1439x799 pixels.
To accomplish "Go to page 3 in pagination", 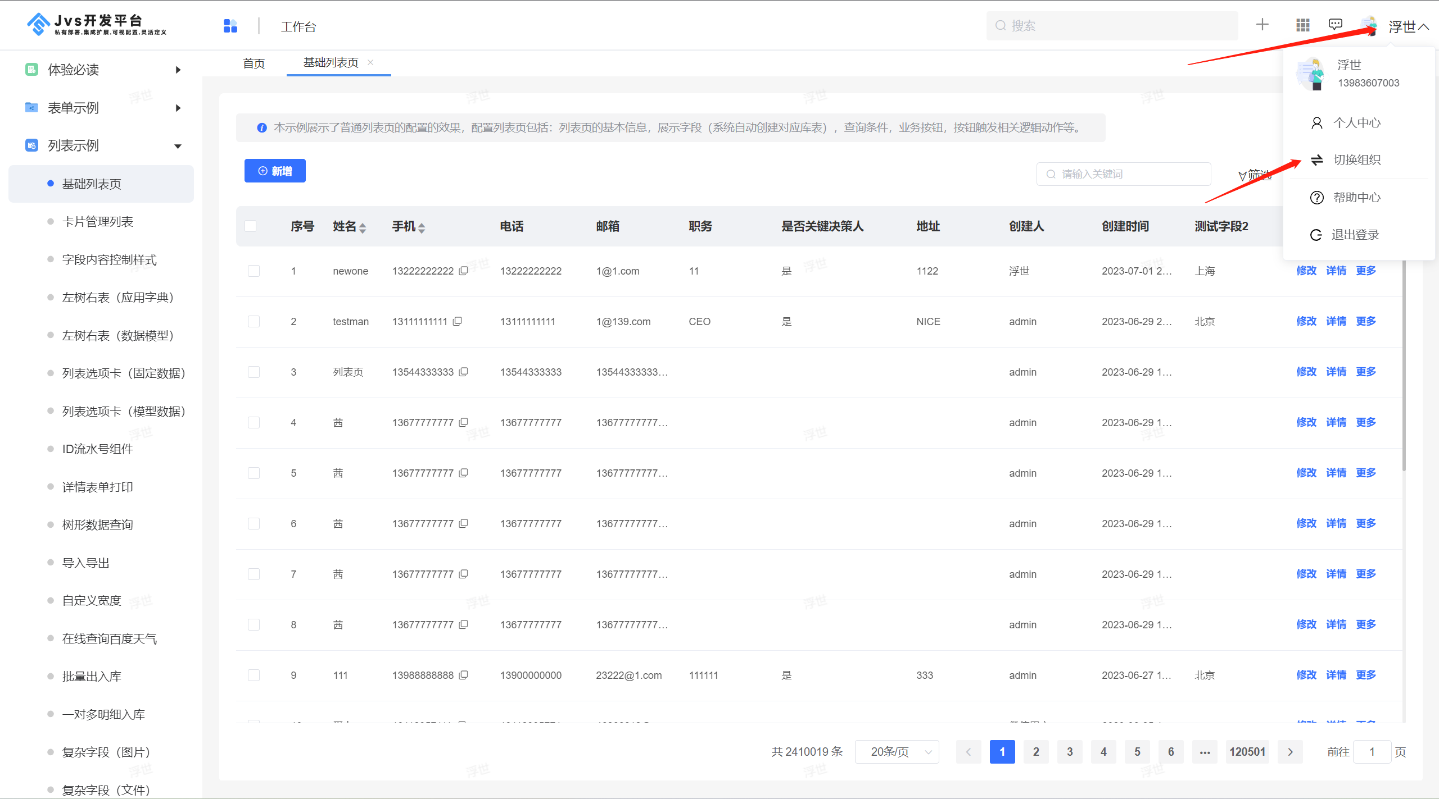I will (1070, 752).
